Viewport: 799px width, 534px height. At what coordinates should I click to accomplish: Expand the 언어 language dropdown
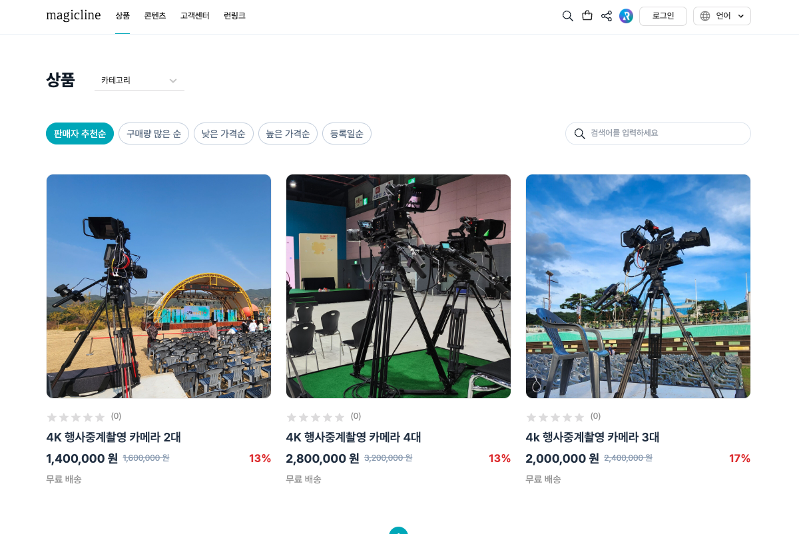pyautogui.click(x=722, y=16)
